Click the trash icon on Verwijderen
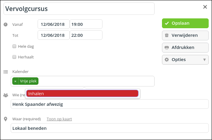 [x=167, y=35]
